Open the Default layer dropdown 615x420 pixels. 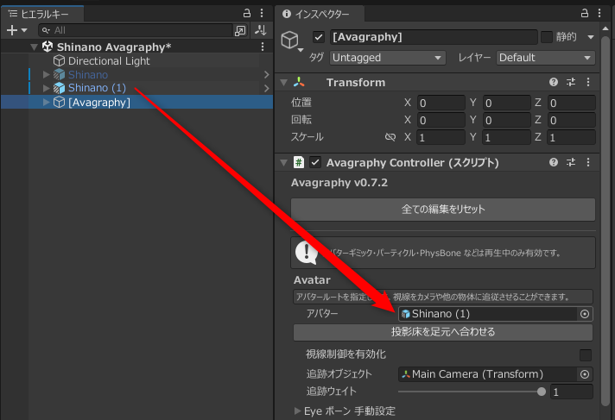545,58
